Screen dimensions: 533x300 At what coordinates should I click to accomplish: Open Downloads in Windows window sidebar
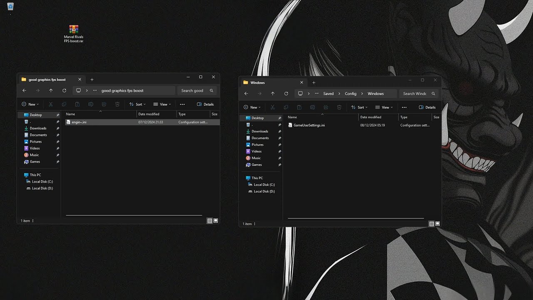(259, 131)
